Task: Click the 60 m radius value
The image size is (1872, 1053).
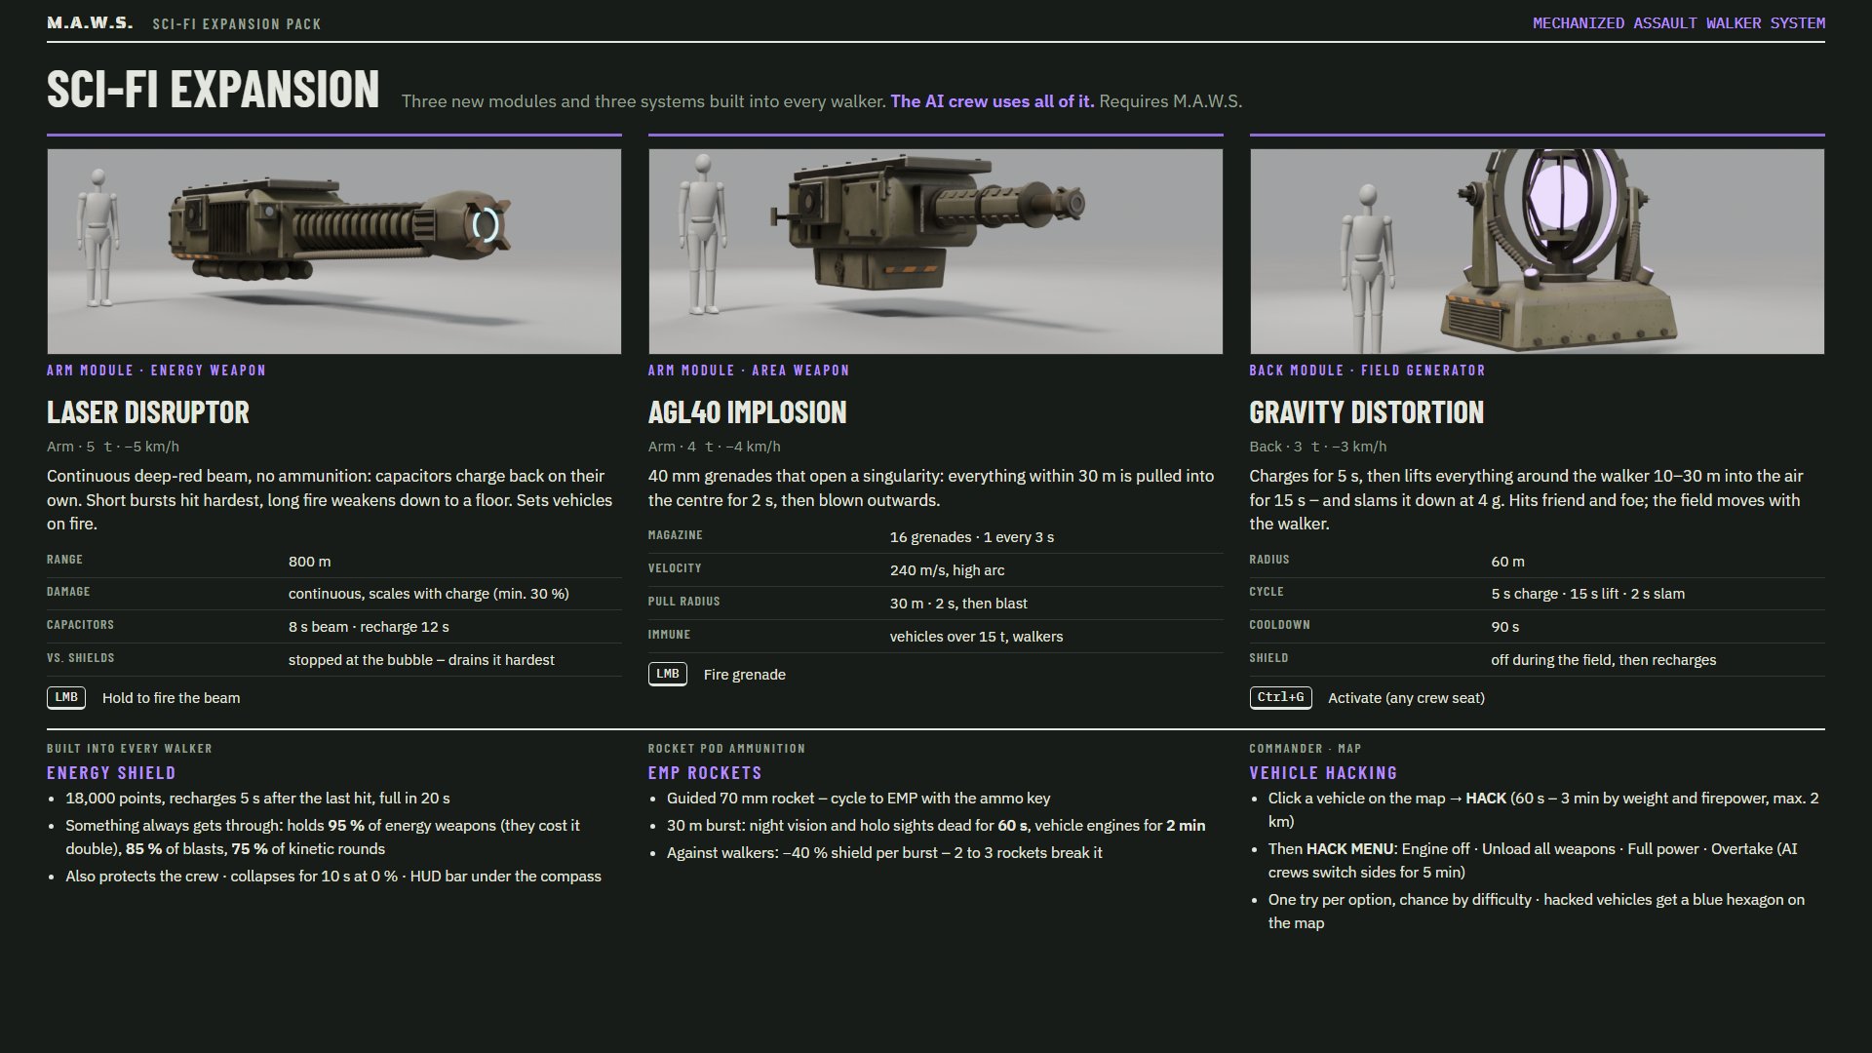Action: click(x=1507, y=562)
